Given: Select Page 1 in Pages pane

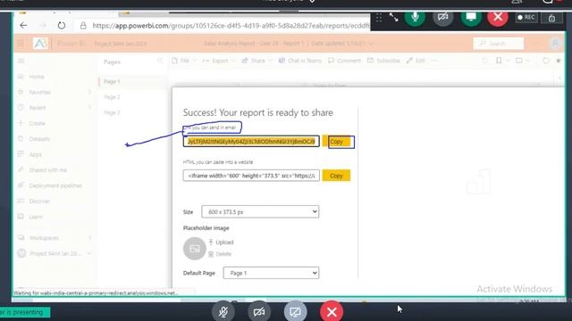Looking at the screenshot, I should [112, 81].
